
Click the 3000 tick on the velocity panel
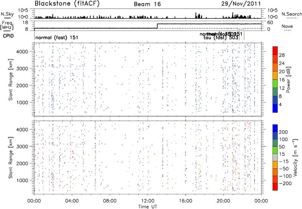coord(22,146)
